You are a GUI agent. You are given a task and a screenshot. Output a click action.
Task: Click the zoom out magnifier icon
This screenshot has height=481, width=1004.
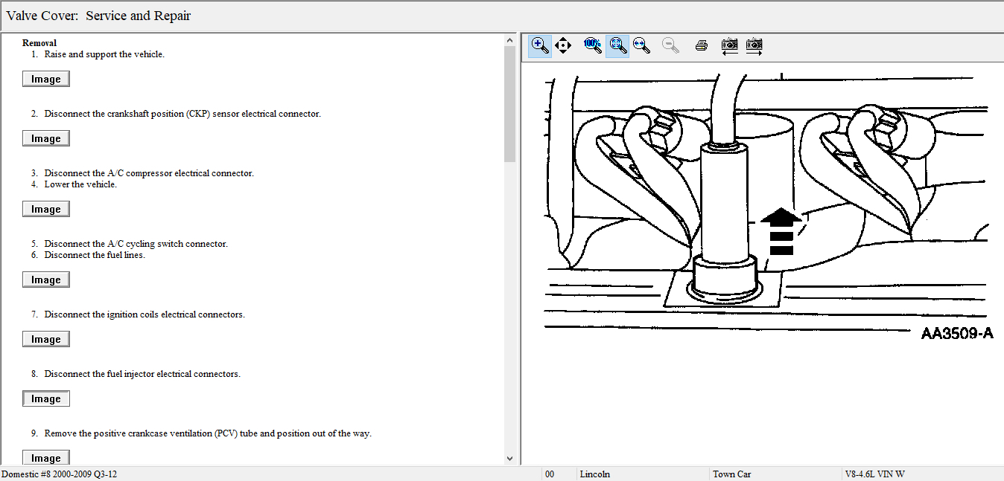[x=670, y=45]
